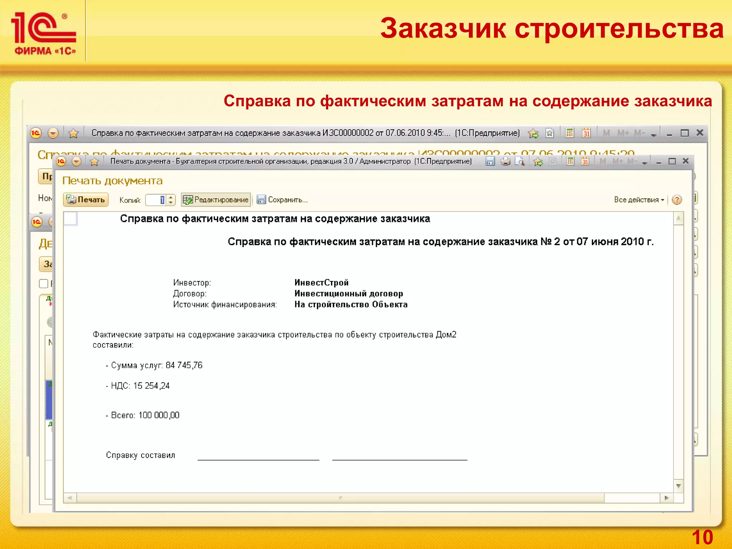The width and height of the screenshot is (732, 549).
Task: Click 'Источник финансирования:' label
Action: pyautogui.click(x=225, y=305)
